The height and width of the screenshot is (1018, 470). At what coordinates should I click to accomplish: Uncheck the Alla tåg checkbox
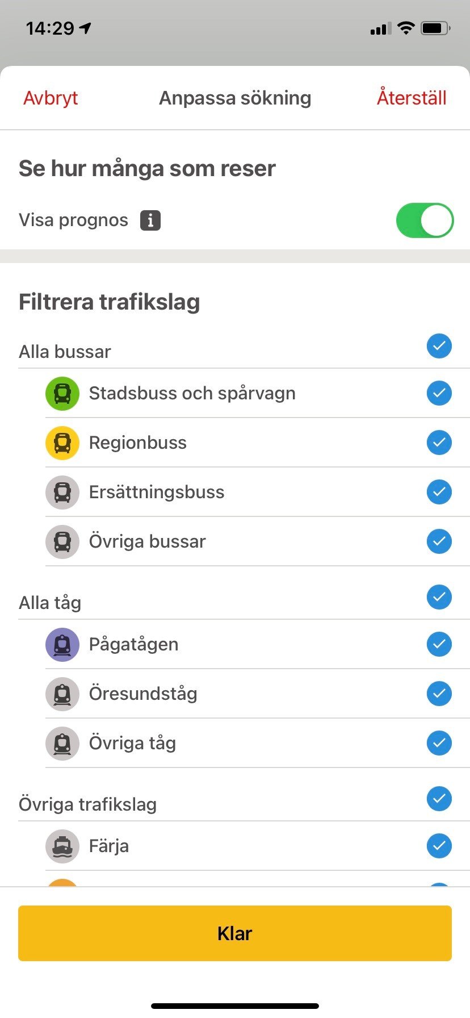(x=439, y=597)
